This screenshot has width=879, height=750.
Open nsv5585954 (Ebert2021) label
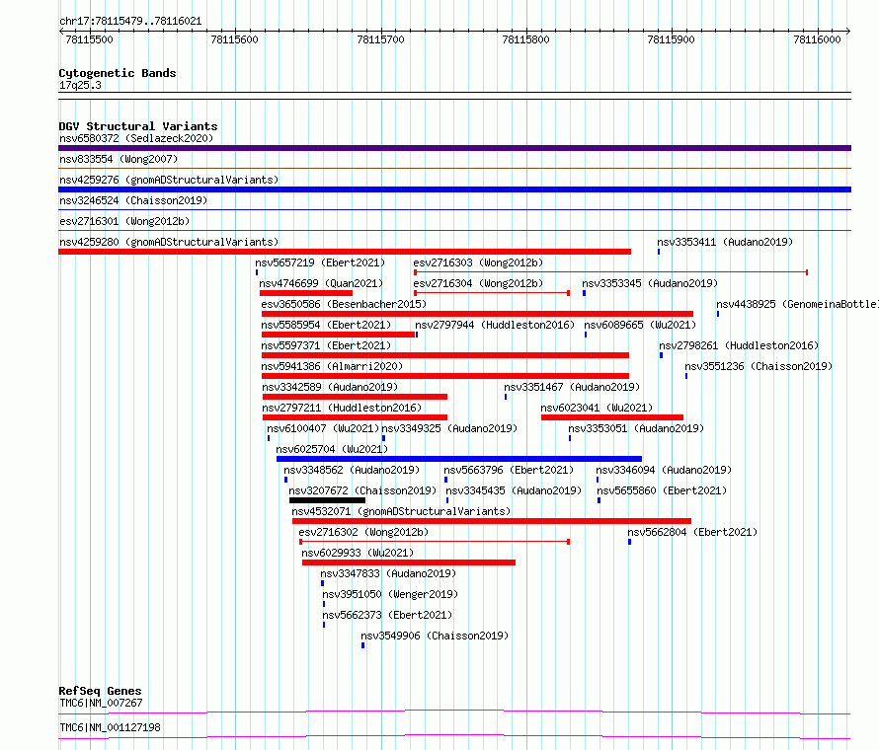point(326,325)
